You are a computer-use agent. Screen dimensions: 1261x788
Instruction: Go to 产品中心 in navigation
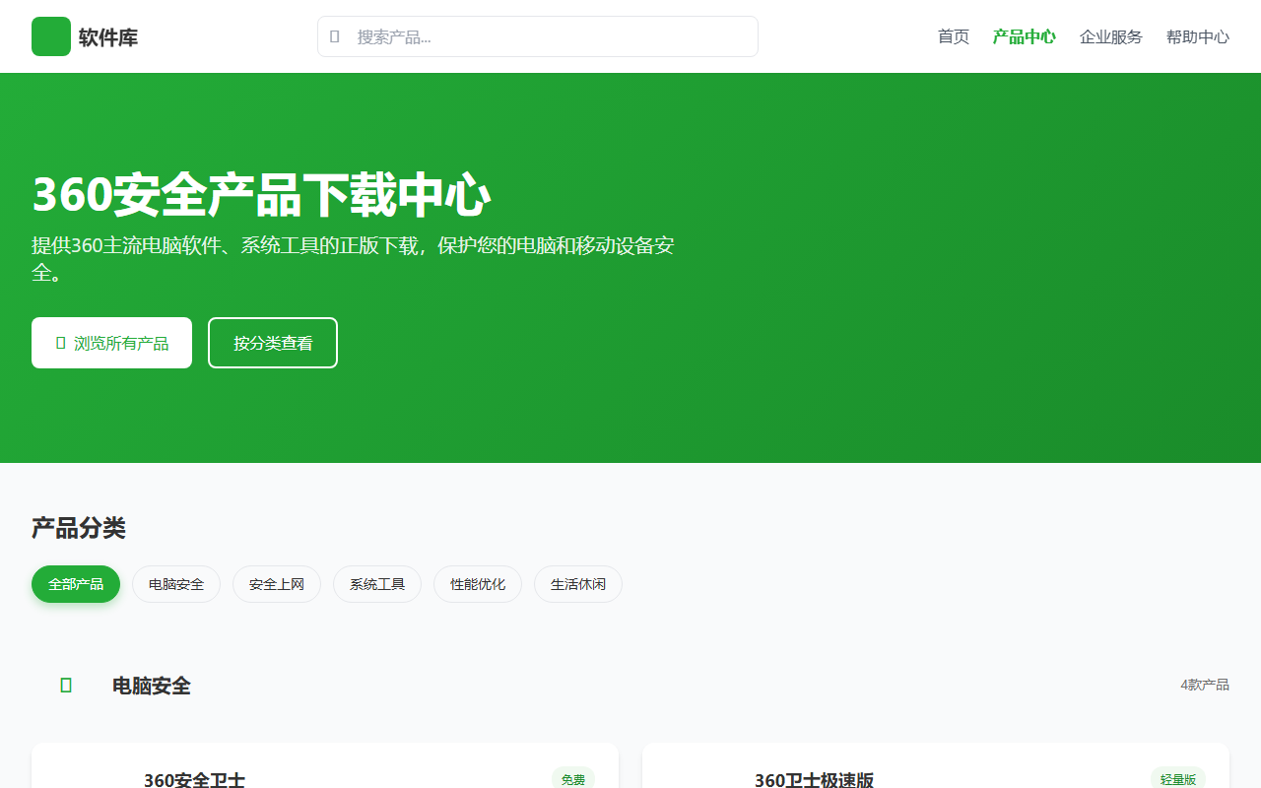tap(1025, 36)
